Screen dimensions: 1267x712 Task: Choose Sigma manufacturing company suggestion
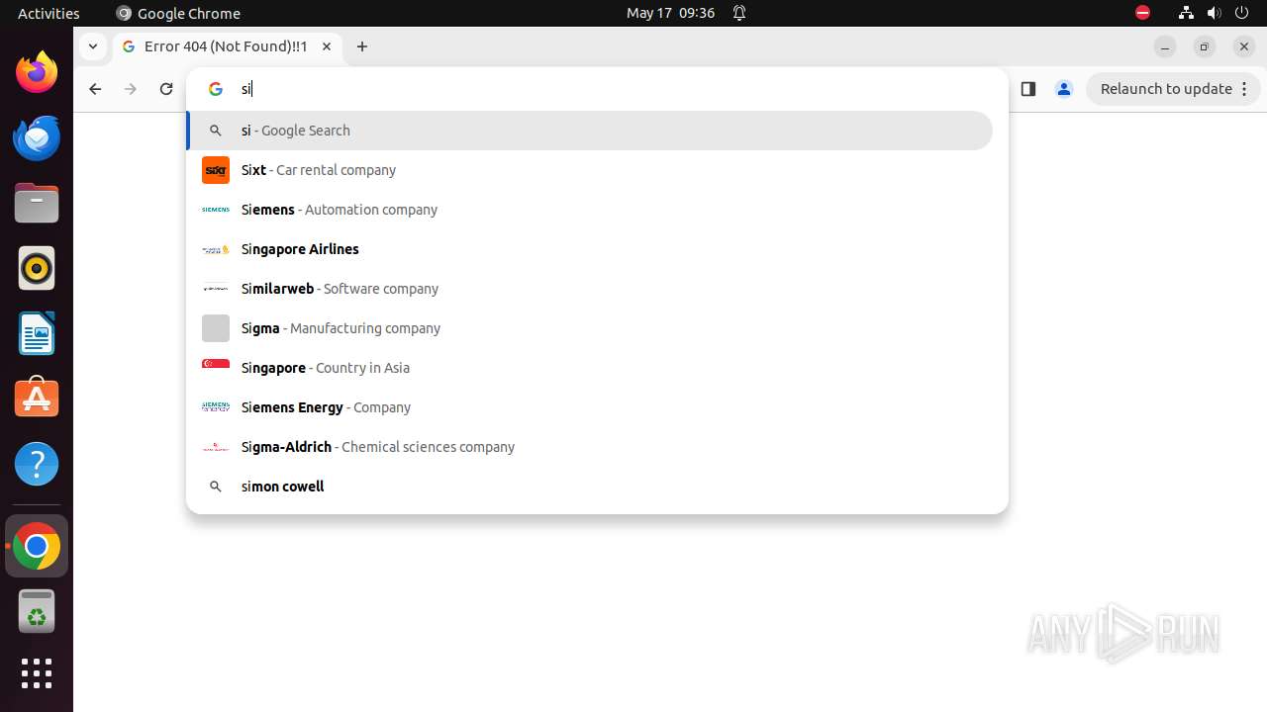point(590,328)
